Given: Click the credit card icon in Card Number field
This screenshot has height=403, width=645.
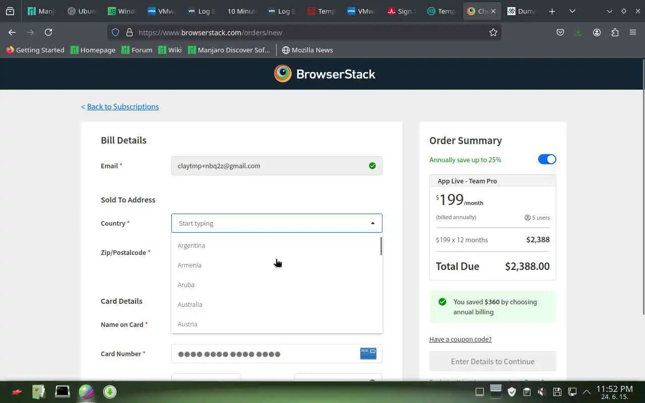Looking at the screenshot, I should point(368,354).
